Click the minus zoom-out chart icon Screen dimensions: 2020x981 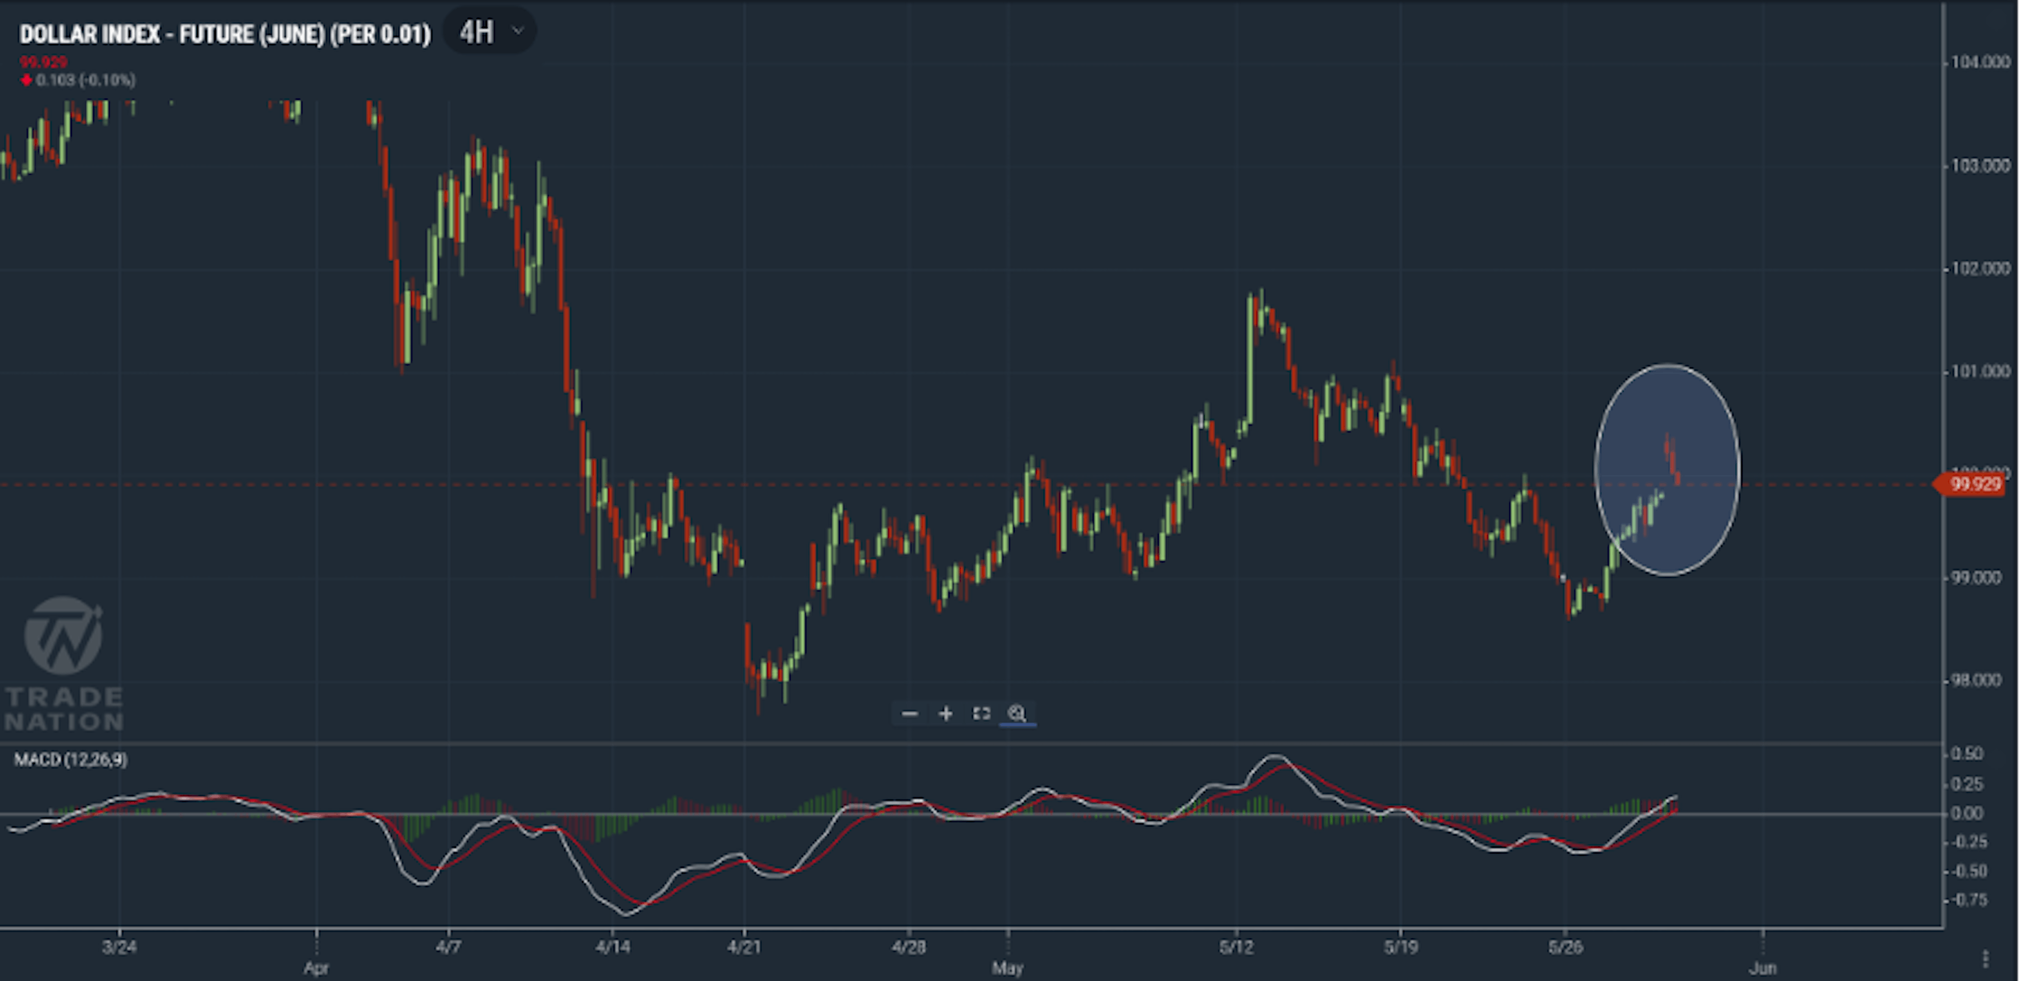(910, 714)
